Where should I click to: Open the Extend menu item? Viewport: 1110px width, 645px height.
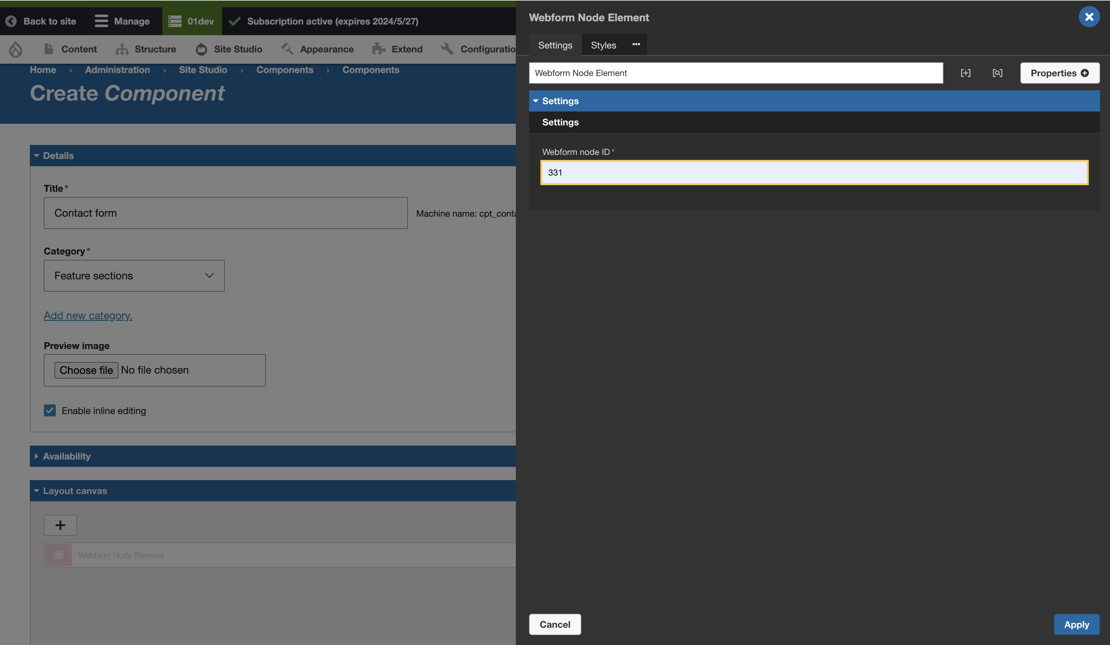pyautogui.click(x=397, y=49)
